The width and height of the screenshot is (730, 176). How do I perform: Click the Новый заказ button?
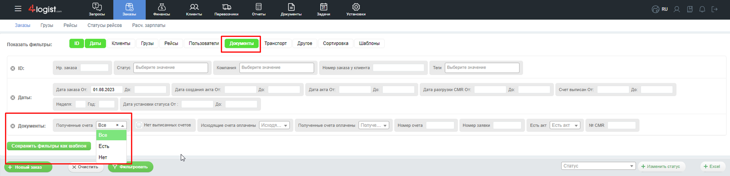(x=28, y=167)
